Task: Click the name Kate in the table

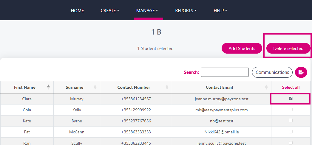Action: [x=27, y=121]
